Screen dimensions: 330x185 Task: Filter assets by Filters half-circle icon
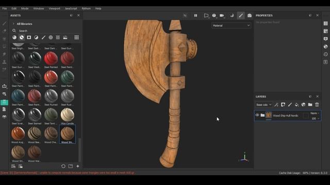tap(36, 38)
